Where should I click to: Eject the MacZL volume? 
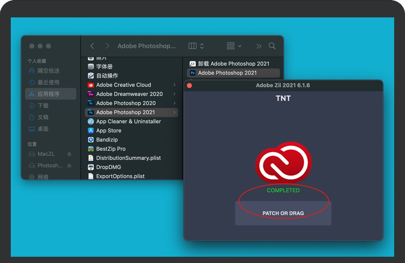coord(69,153)
